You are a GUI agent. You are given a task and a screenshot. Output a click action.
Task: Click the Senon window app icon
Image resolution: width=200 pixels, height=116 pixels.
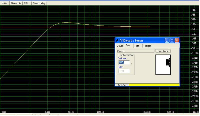[117, 41]
